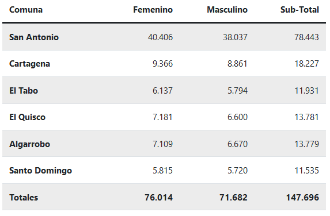Viewport: 330px width, 216px height.
Task: Click the Masculino column header
Action: point(227,10)
